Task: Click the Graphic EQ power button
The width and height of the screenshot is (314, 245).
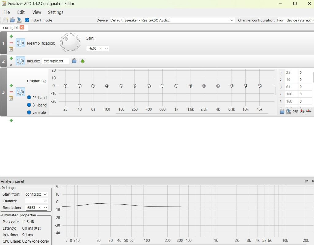Action: point(20,92)
